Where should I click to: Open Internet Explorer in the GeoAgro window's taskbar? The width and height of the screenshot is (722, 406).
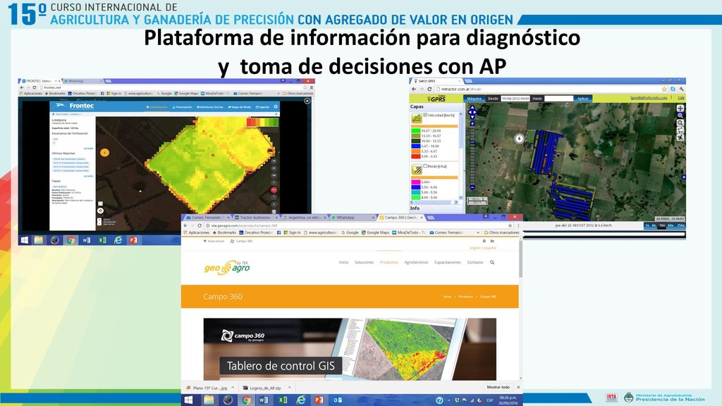pos(300,400)
